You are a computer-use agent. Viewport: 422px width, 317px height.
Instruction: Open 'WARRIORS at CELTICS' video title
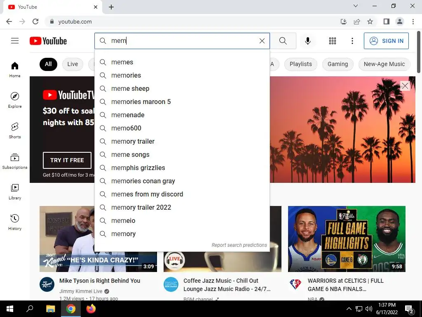[346, 285]
